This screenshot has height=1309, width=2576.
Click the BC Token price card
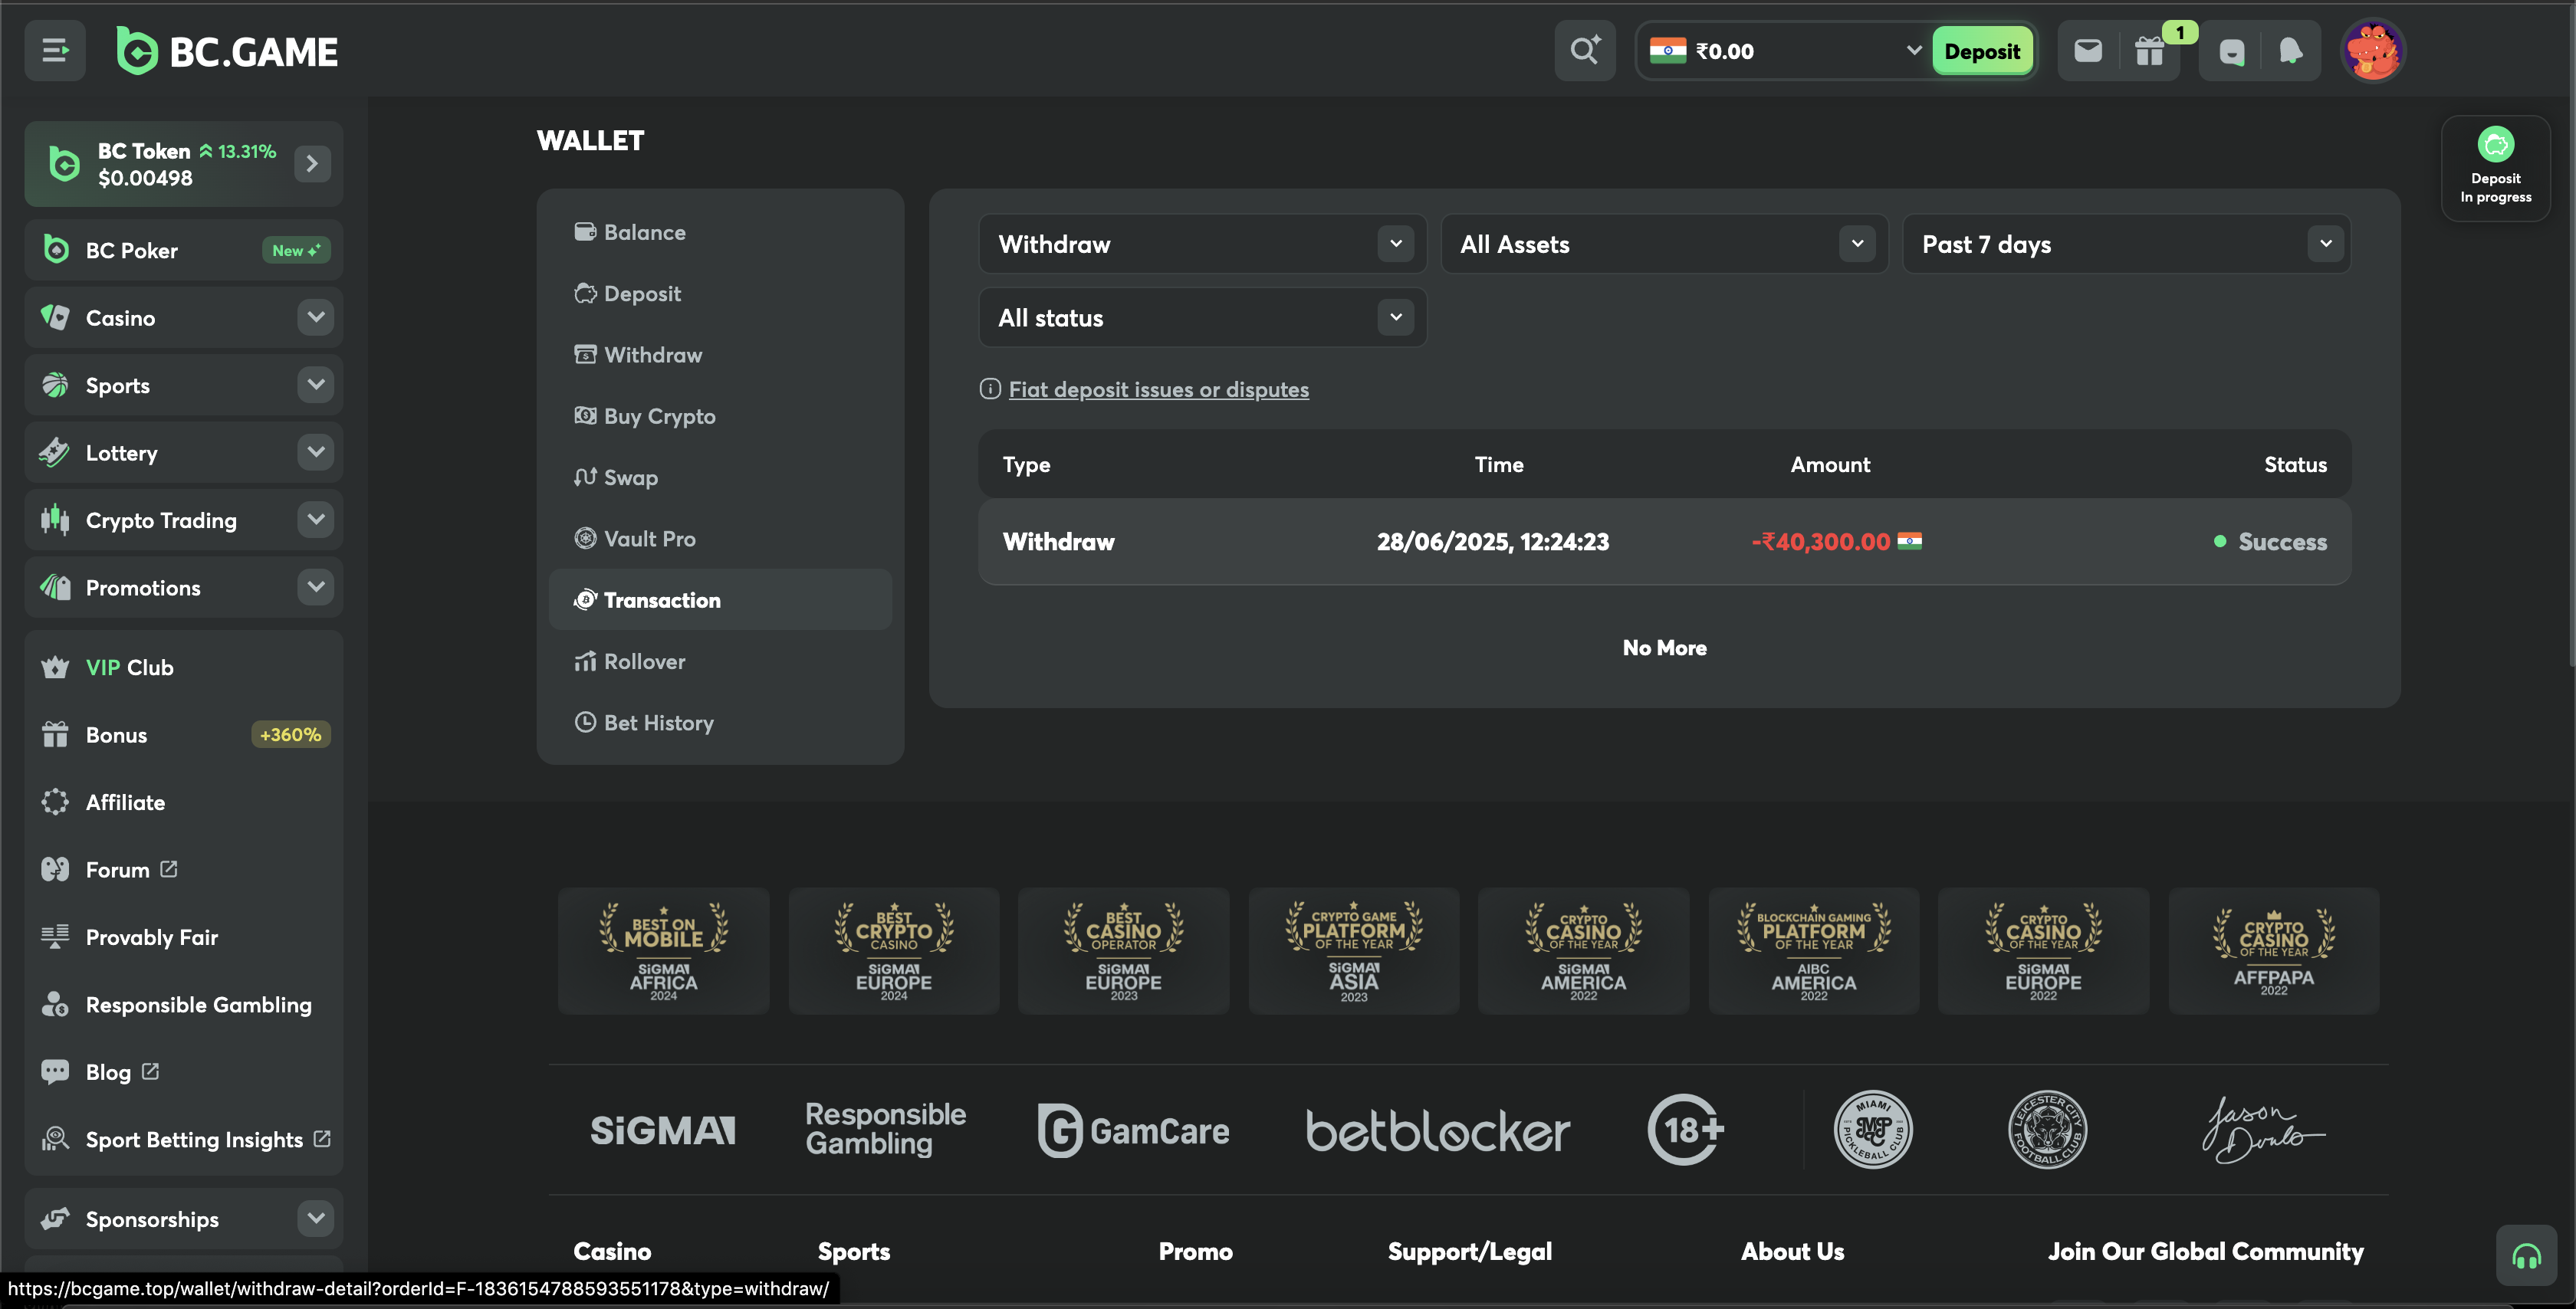point(184,164)
